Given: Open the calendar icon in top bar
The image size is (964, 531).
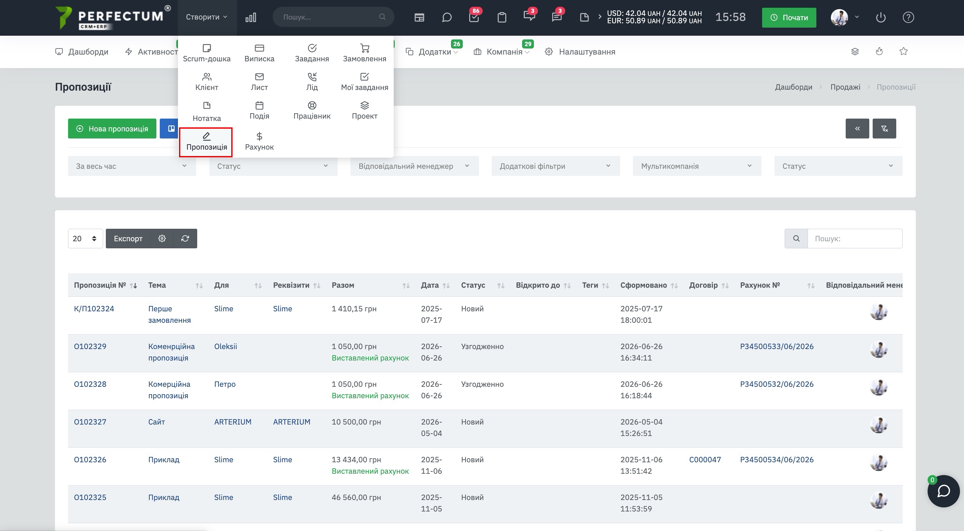Looking at the screenshot, I should coord(419,17).
